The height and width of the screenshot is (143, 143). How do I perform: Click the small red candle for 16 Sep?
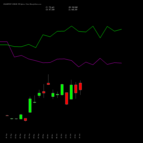coord(7,116)
